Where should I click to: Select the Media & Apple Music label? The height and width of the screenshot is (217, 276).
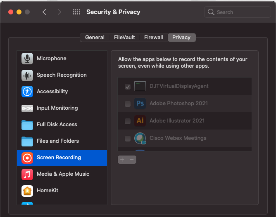(63, 174)
